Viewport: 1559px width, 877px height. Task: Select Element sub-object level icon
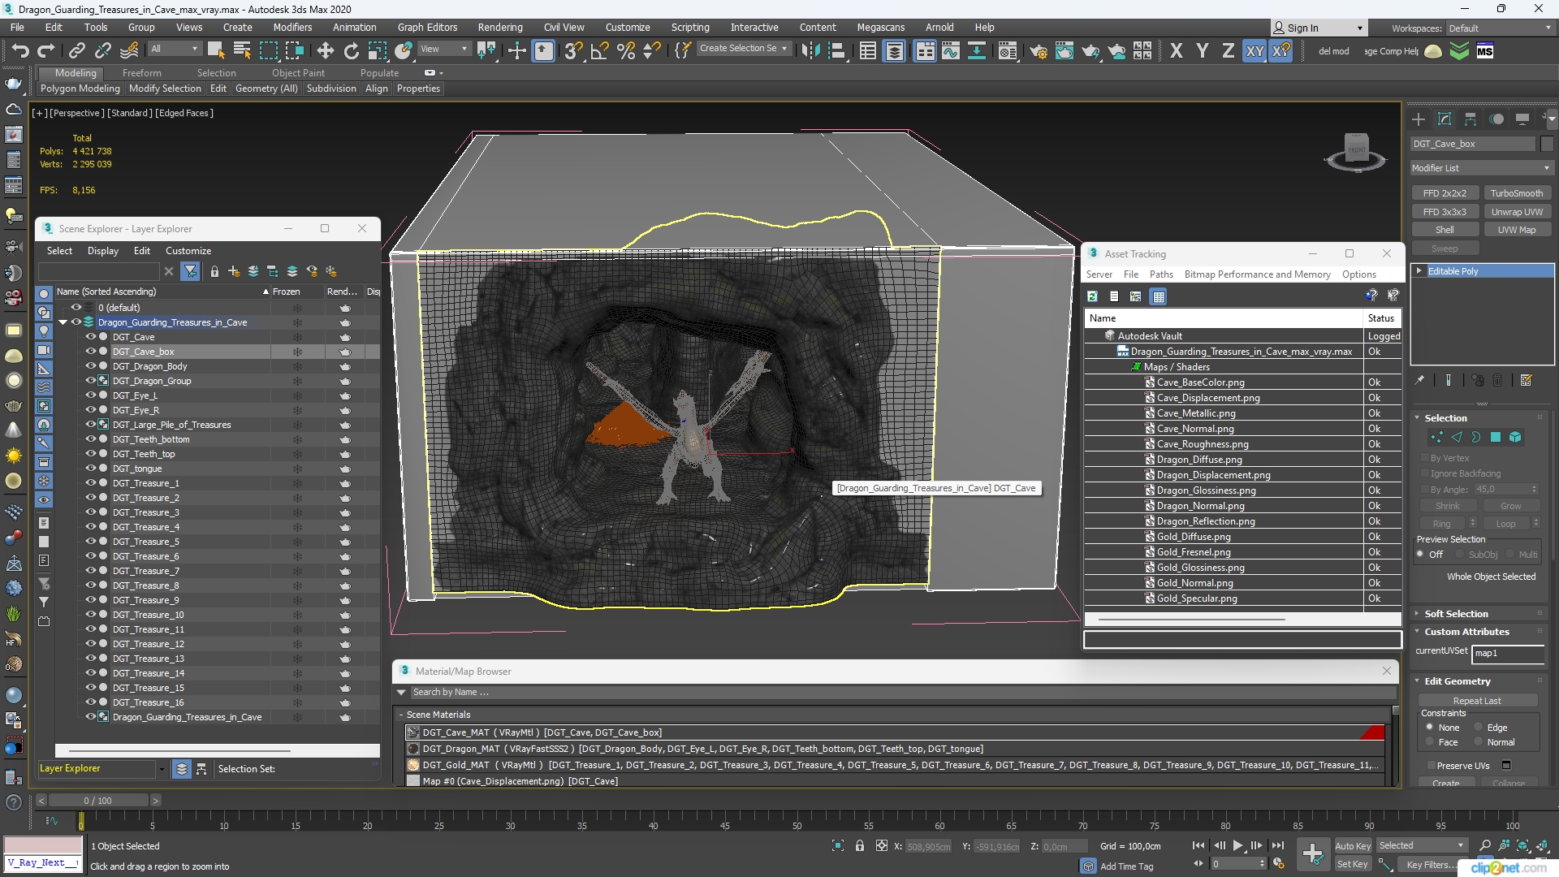[x=1515, y=437]
